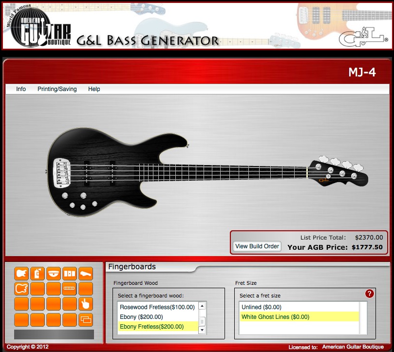394x352 pixels.
Task: Select the pointing hand icon
Action: 86,304
